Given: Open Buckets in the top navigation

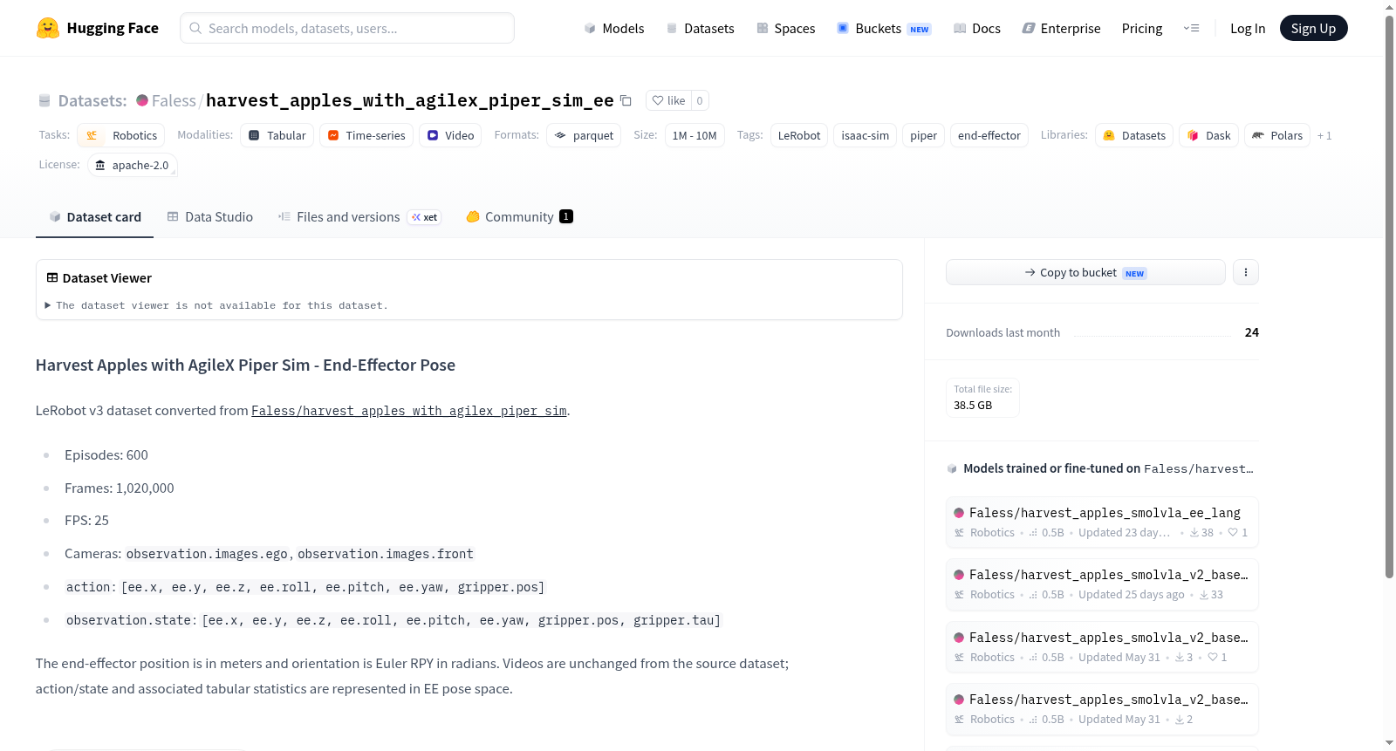Looking at the screenshot, I should (x=884, y=28).
